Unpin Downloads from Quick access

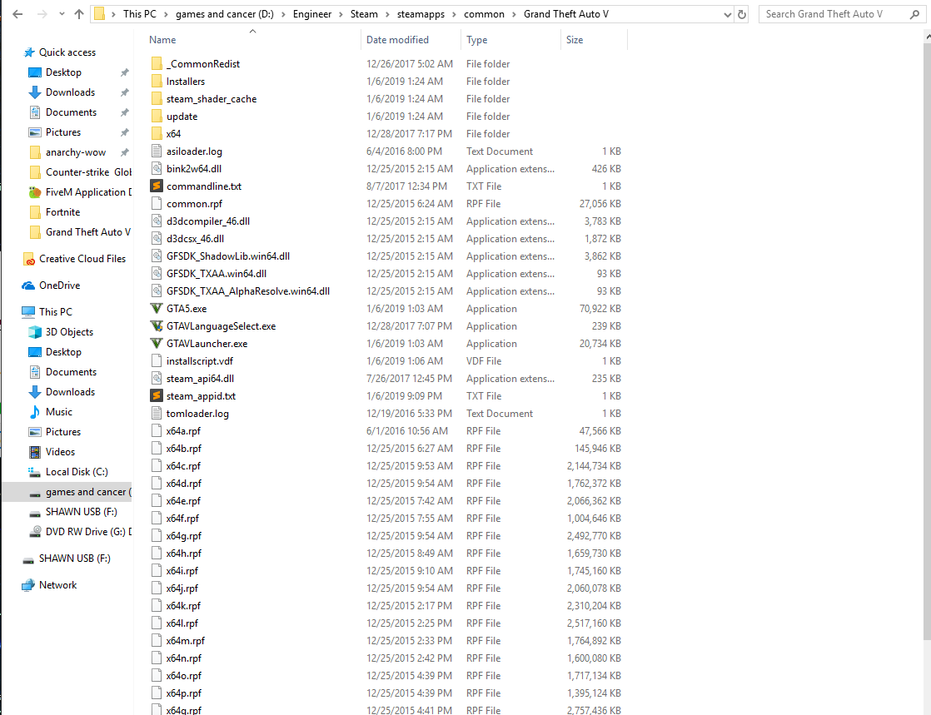pos(125,92)
